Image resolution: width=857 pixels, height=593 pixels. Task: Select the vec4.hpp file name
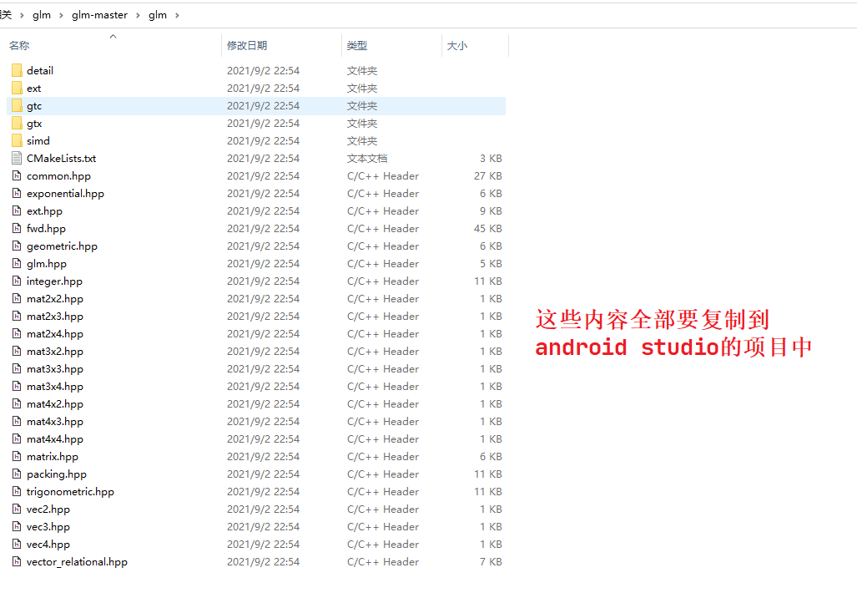click(x=48, y=544)
